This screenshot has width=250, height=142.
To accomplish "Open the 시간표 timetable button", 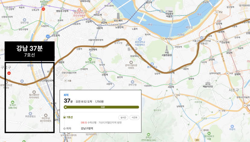I will pos(135,118).
